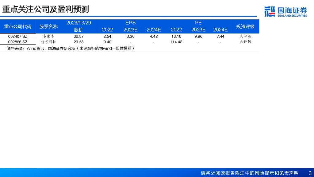Click the 重点公司代码 column header
Viewport: 314px width, 177px height.
(x=18, y=26)
